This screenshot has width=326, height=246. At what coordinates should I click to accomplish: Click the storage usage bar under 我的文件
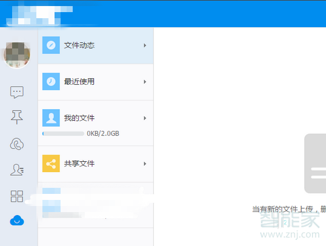(x=63, y=133)
